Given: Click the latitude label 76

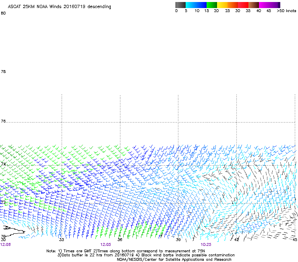Looking at the screenshot, I should click(3, 121).
